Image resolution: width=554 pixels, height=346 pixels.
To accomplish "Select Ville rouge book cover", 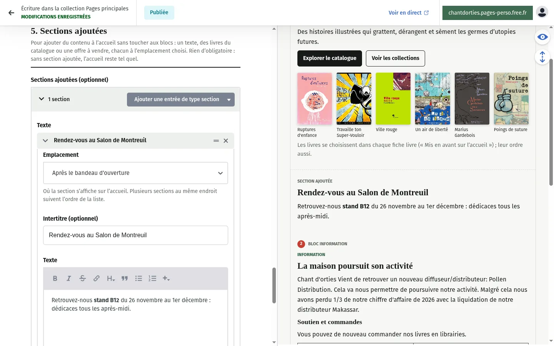I will (x=393, y=99).
